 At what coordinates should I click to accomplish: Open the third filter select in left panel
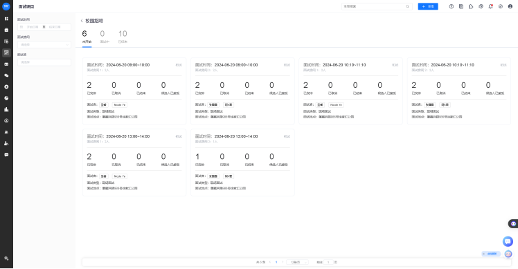[x=44, y=62]
